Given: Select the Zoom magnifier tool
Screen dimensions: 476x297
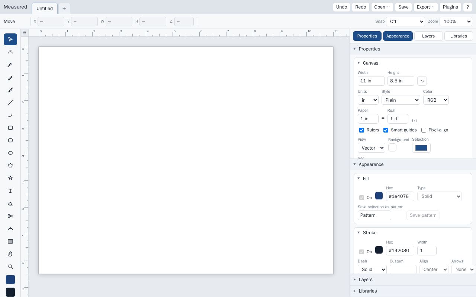Looking at the screenshot, I should pos(10,267).
